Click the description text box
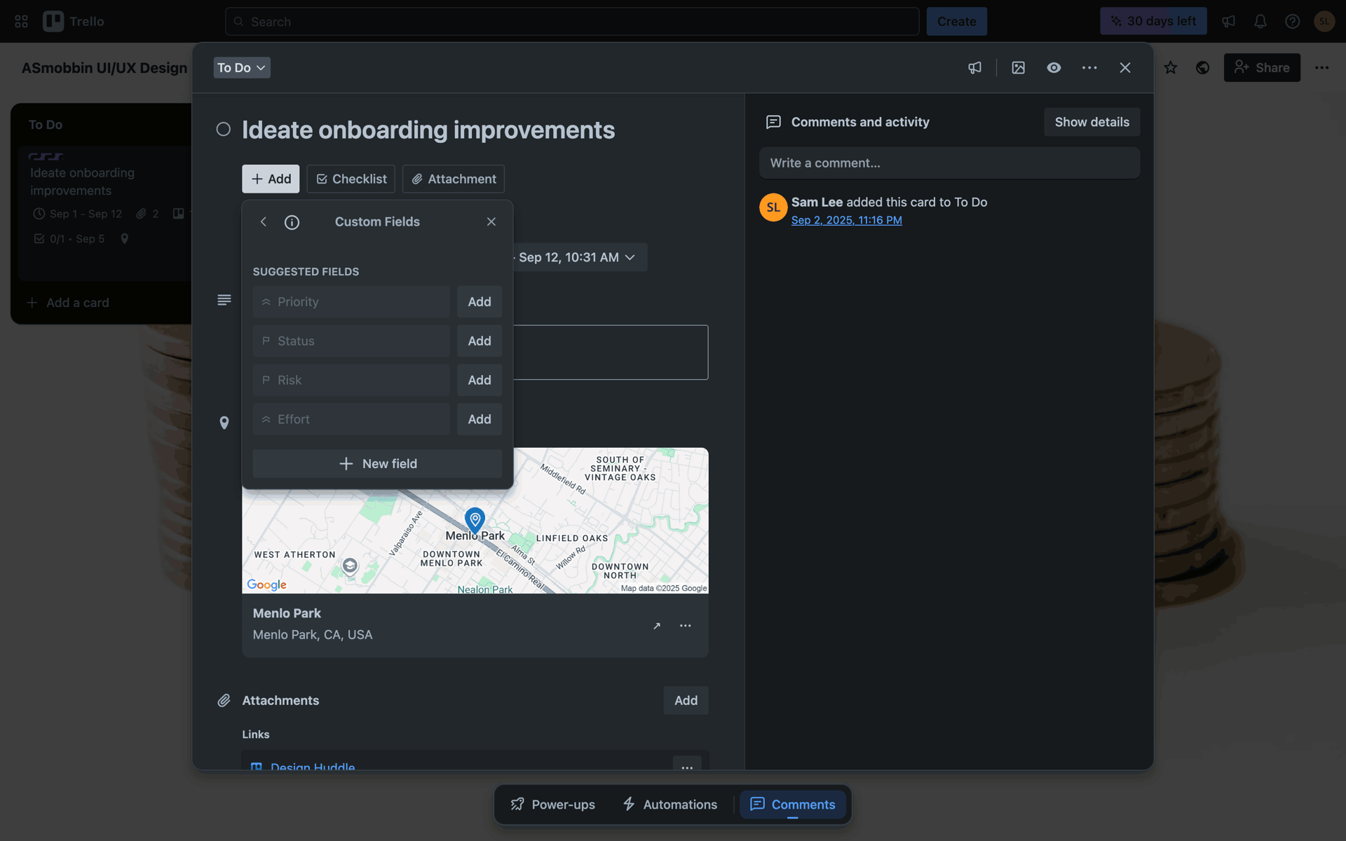Screen dimensions: 1346x841 click(x=610, y=352)
